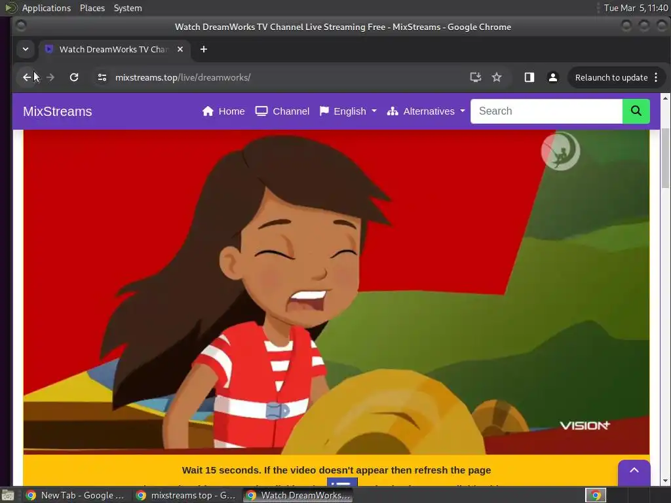Expand the Alternatives dropdown menu

pos(426,111)
